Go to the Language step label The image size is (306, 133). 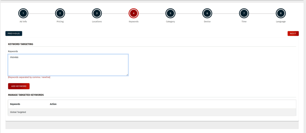(281, 22)
